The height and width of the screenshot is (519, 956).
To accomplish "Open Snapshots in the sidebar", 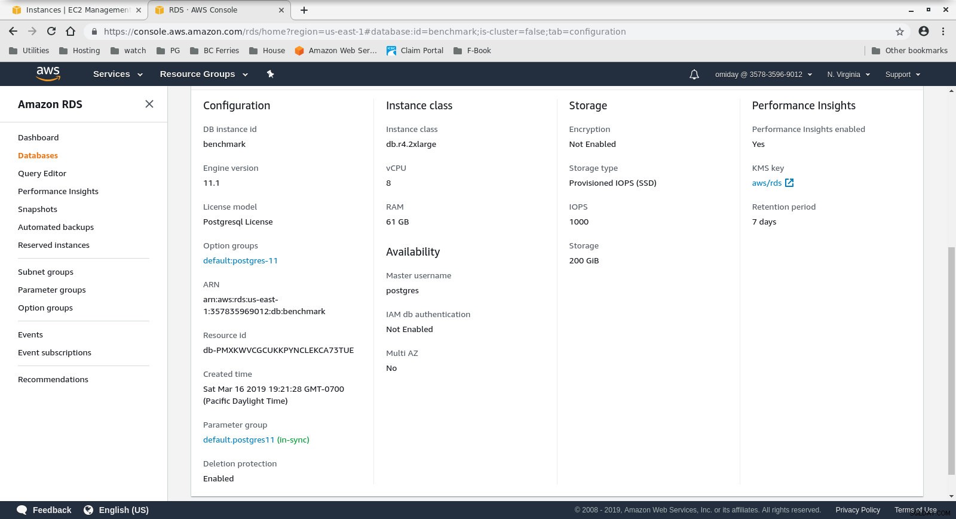I will pos(38,209).
